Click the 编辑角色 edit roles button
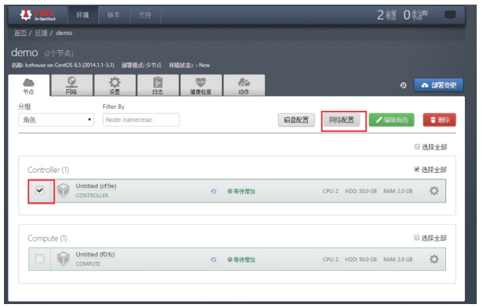Viewport: 484px width, 308px height. [x=392, y=120]
